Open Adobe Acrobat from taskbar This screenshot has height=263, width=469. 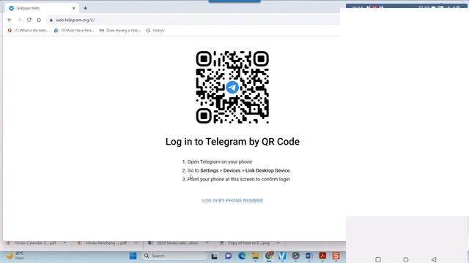point(322,256)
